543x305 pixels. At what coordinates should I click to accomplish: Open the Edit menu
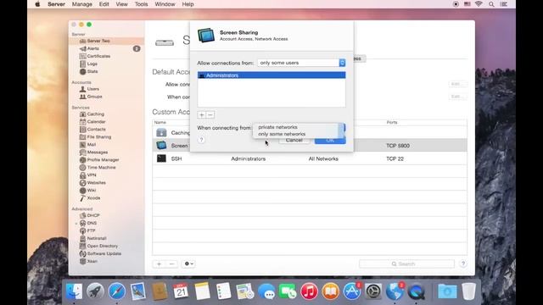click(x=104, y=4)
